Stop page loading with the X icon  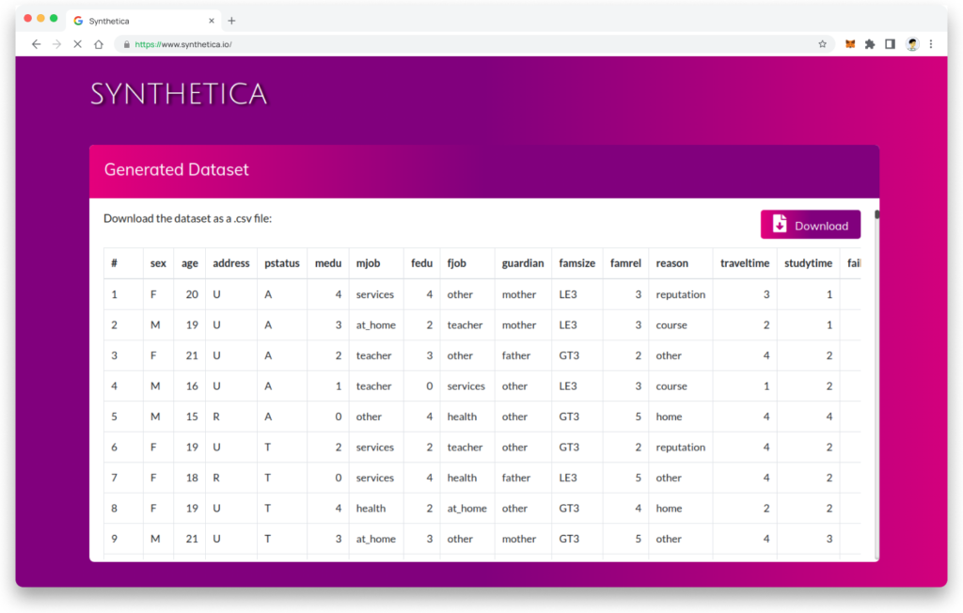pyautogui.click(x=77, y=44)
